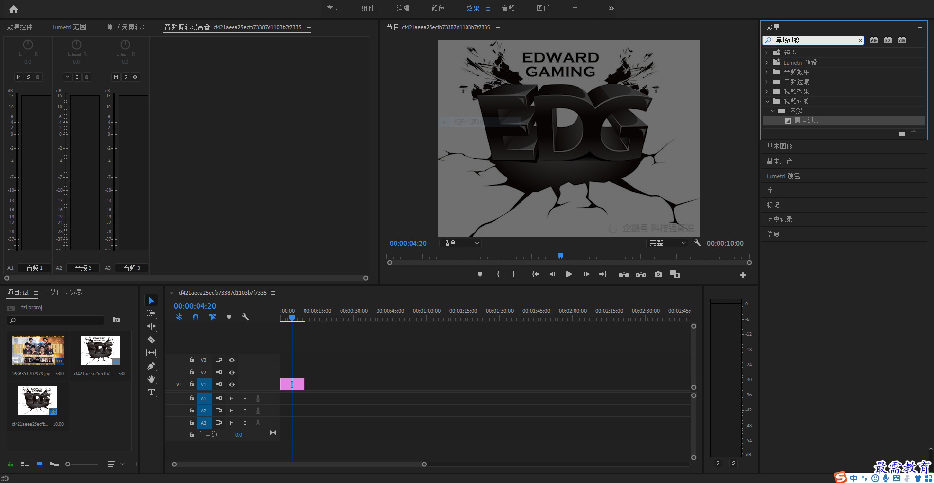Screen dimensions: 934x483
Task: Select the Selection arrow tool
Action: click(151, 301)
